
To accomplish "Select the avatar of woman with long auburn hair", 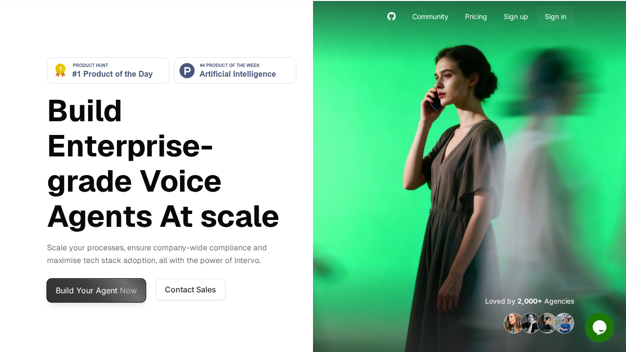I will pos(514,323).
